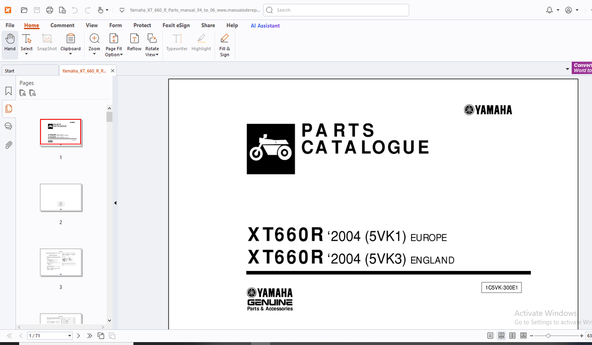The image size is (592, 345).
Task: Open Fill & Sign
Action: click(x=224, y=43)
